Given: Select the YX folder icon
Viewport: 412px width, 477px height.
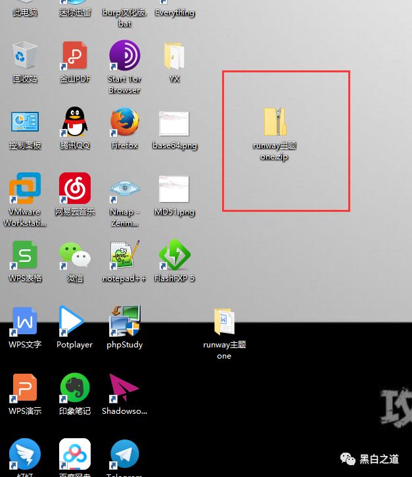Looking at the screenshot, I should click(x=174, y=57).
